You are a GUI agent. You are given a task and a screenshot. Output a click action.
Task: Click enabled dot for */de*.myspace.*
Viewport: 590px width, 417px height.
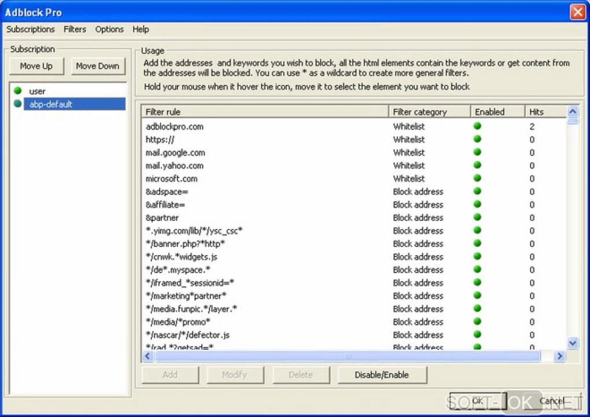(x=477, y=270)
